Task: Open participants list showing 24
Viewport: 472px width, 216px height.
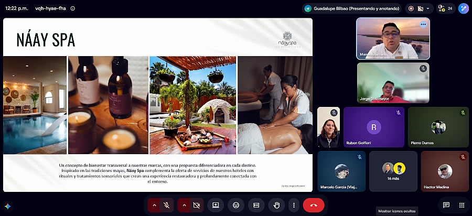Action: (446, 8)
